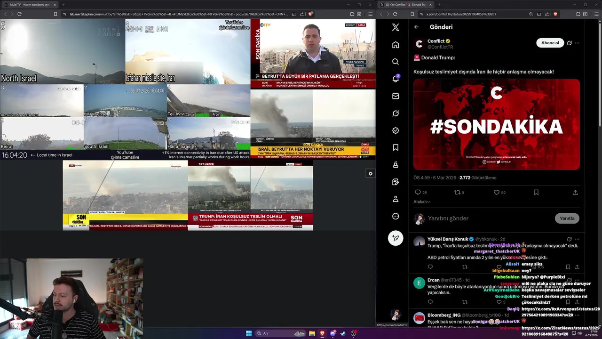Open a new tab in the x.com window
602x339 pixels.
[439, 5]
